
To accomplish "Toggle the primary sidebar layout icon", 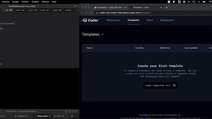I will pos(66,111).
